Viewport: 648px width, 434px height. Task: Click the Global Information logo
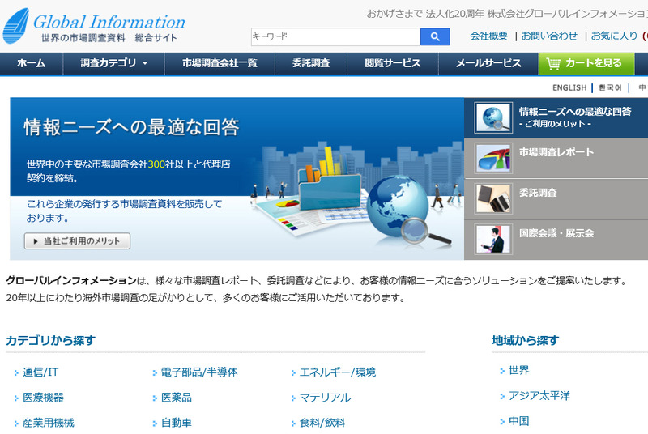[x=94, y=26]
